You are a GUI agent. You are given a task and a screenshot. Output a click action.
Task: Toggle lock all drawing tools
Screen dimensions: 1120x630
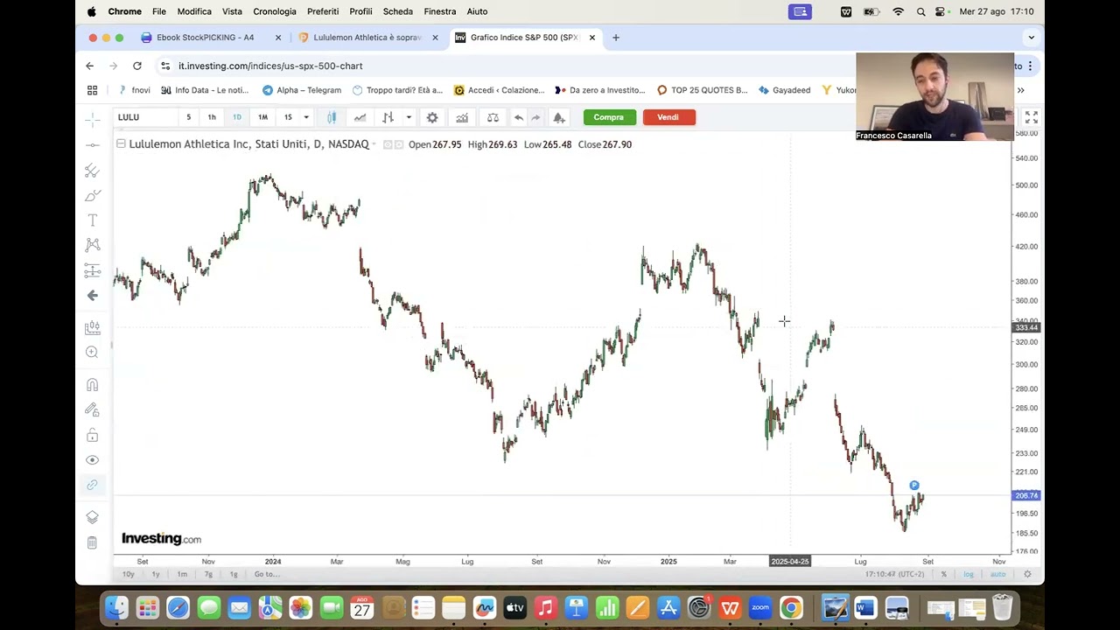tap(92, 435)
